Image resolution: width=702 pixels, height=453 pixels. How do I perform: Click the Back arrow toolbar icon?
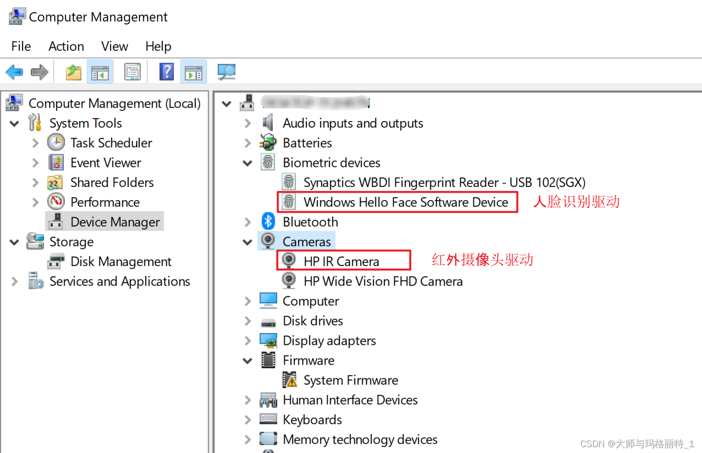14,72
